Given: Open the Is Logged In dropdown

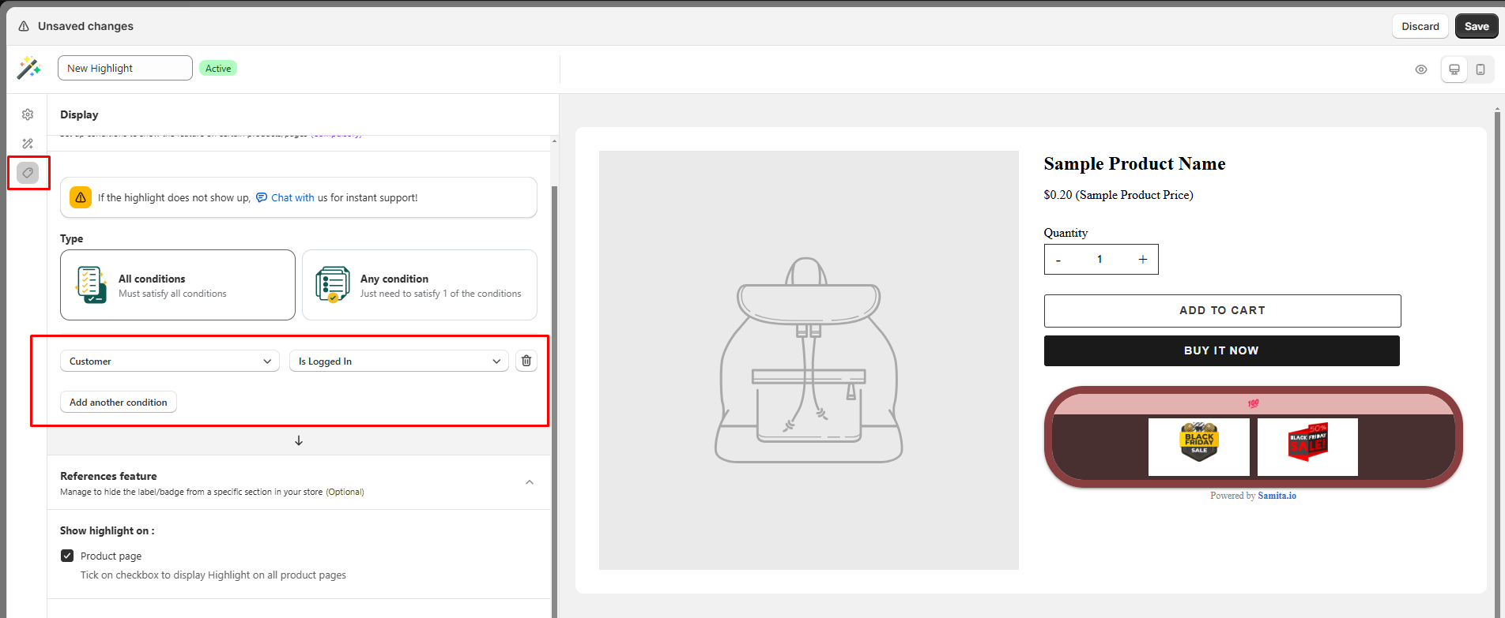Looking at the screenshot, I should [398, 361].
